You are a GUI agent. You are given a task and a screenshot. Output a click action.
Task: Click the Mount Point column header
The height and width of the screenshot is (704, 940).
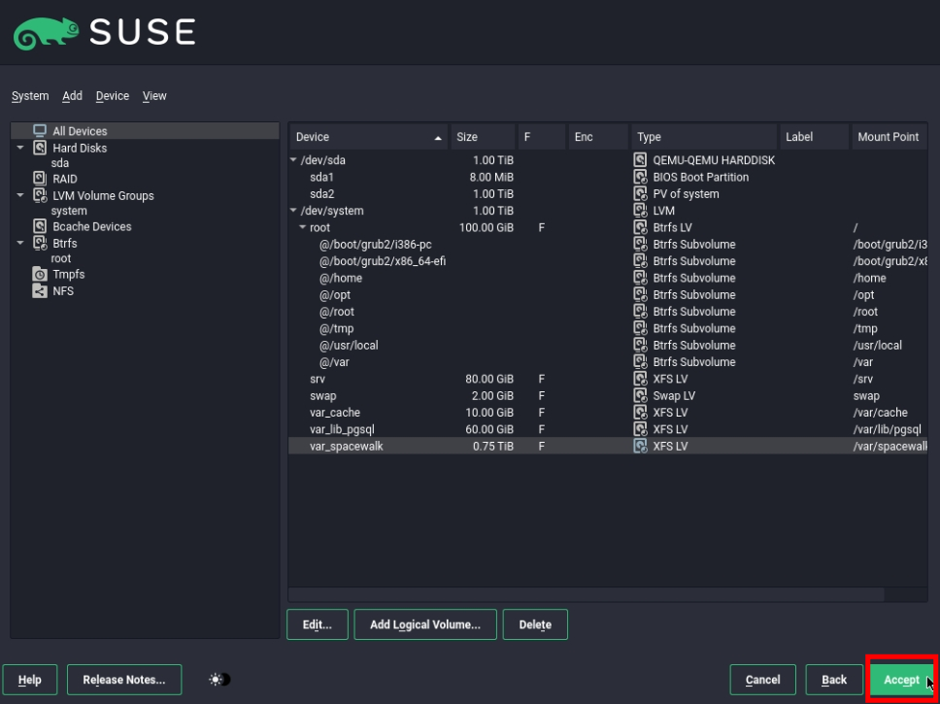890,137
